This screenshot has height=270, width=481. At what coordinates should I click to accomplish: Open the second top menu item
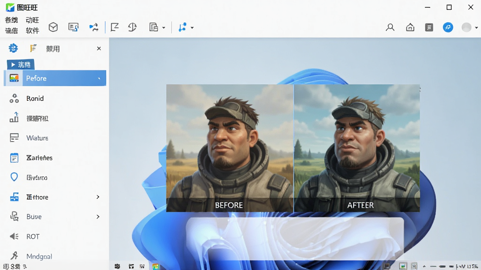tap(32, 20)
